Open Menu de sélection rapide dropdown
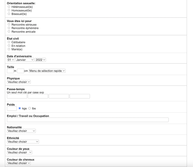This screenshot has width=193, height=167. point(47,71)
